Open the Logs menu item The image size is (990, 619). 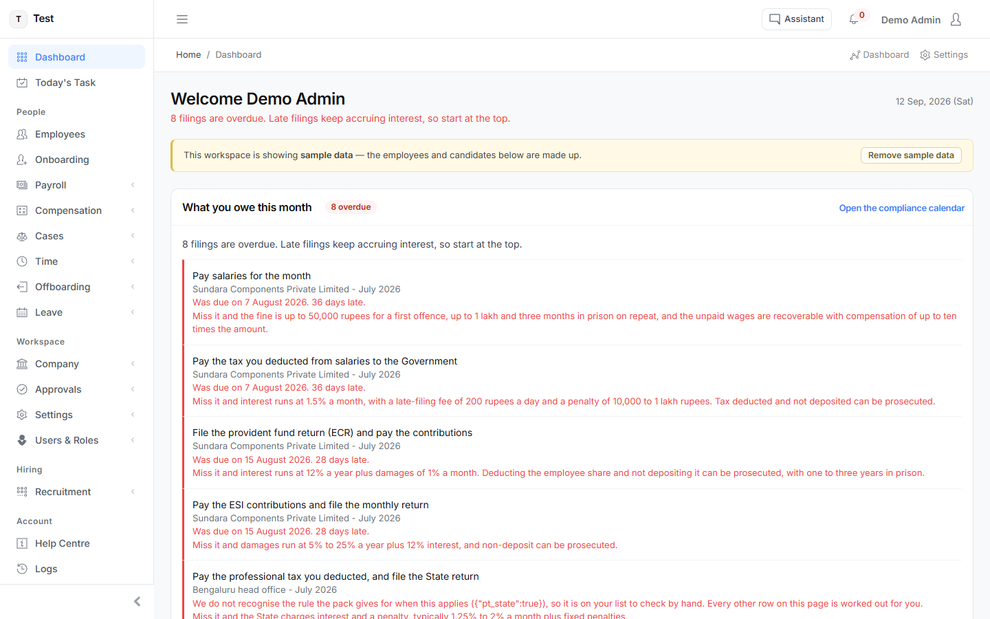point(76,569)
